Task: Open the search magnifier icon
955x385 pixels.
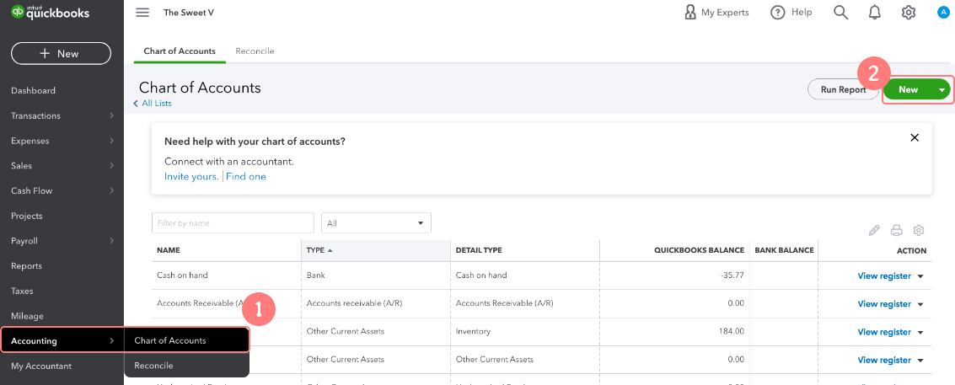Action: point(840,13)
